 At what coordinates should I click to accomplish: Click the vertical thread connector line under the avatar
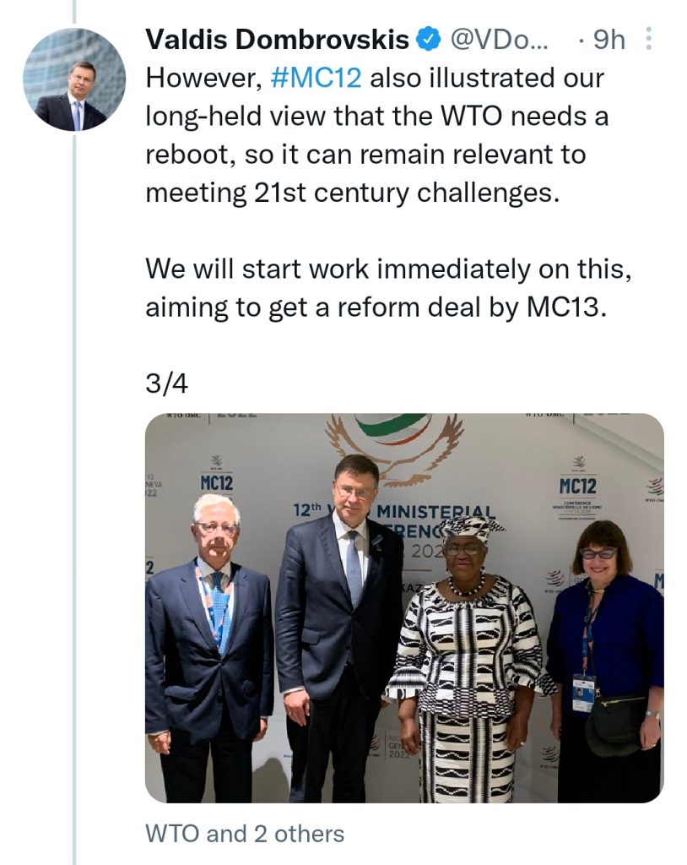click(x=74, y=498)
